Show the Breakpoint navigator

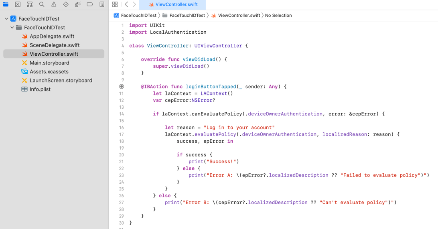pos(90,4)
